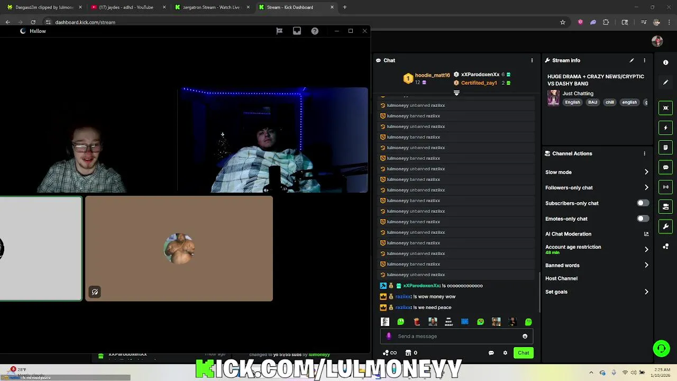677x381 pixels.
Task: Toggle Subscribers-only chat switch
Action: click(643, 203)
